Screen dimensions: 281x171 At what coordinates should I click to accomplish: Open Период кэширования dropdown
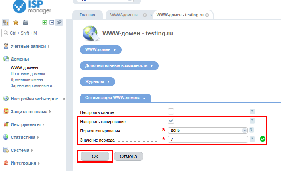click(x=208, y=130)
